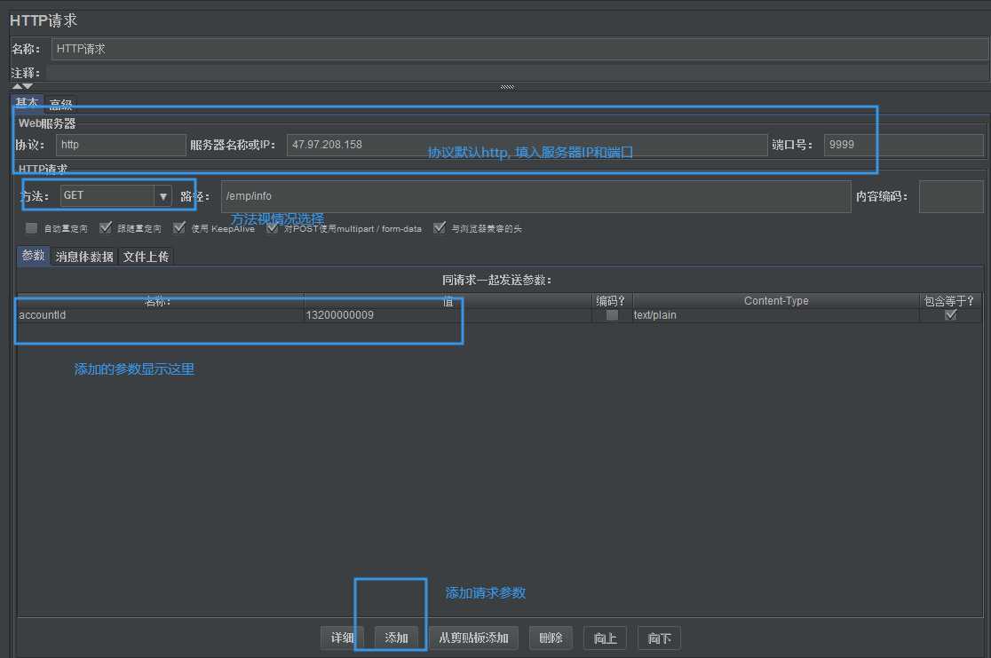Open the 消息体数据 tab

84,257
